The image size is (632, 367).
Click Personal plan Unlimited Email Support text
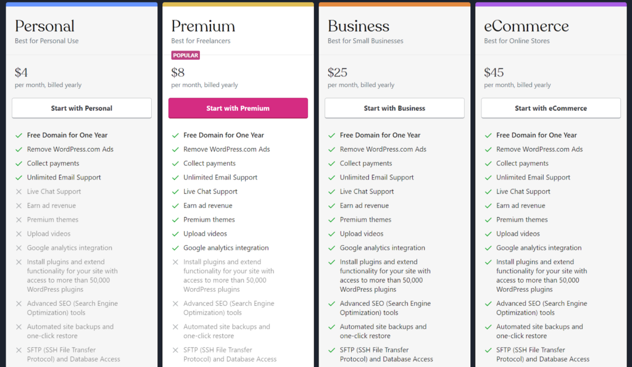64,177
